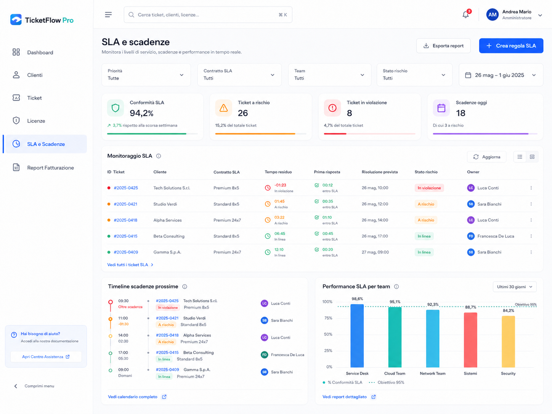Open row menu for Gamma S.p.A. ticket

531,252
